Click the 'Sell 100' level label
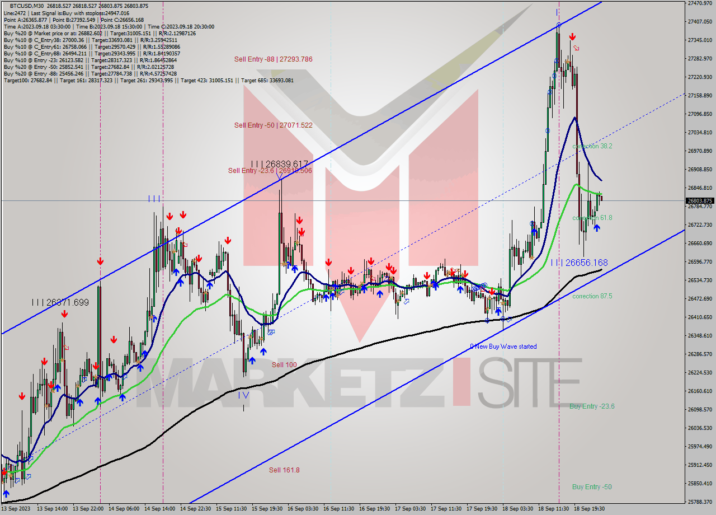Image resolution: width=716 pixels, height=515 pixels. pyautogui.click(x=284, y=365)
